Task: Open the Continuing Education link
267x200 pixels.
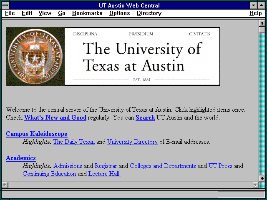Action: [49, 174]
